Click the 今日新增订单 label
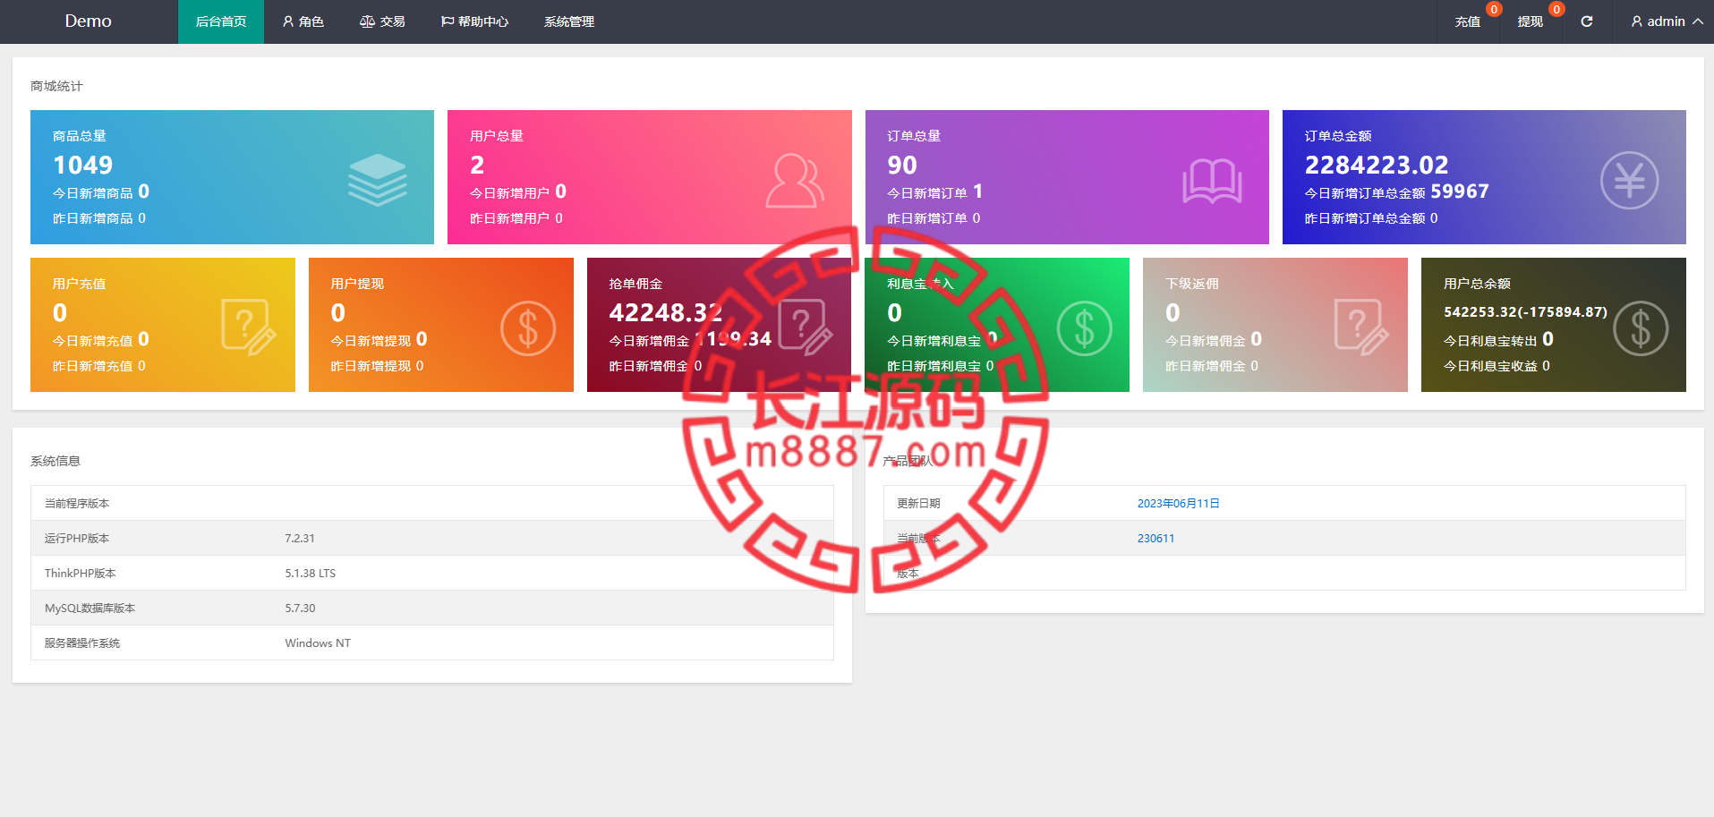This screenshot has width=1714, height=817. pyautogui.click(x=927, y=193)
